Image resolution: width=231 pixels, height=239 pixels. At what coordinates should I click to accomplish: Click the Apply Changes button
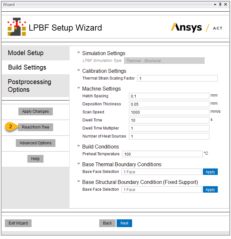click(35, 111)
